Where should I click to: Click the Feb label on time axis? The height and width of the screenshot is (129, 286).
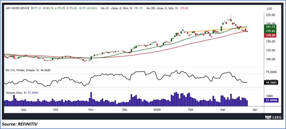point(190,110)
